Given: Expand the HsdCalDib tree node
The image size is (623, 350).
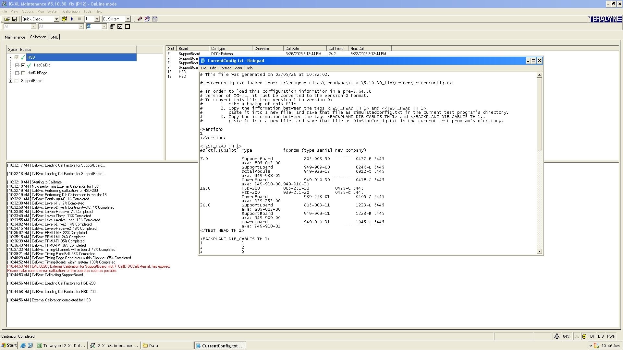Looking at the screenshot, I should coord(17,65).
